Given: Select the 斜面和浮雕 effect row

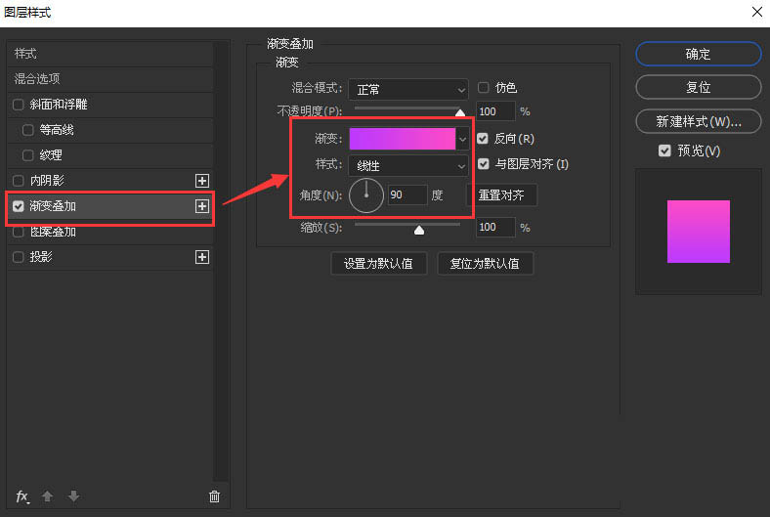Looking at the screenshot, I should tap(110, 105).
